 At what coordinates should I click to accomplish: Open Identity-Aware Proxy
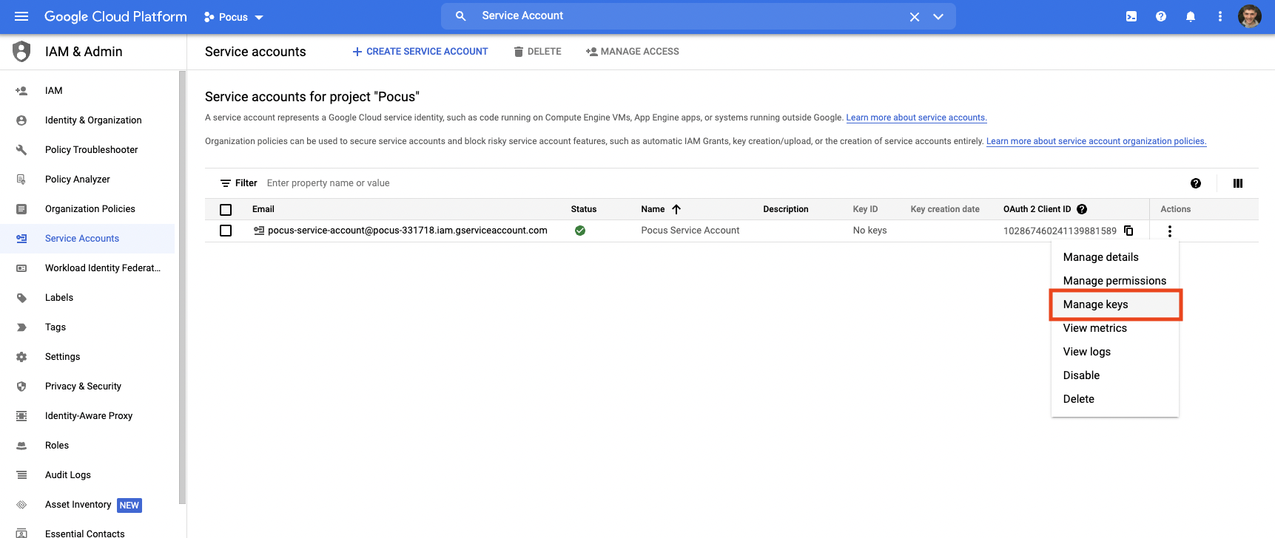89,415
